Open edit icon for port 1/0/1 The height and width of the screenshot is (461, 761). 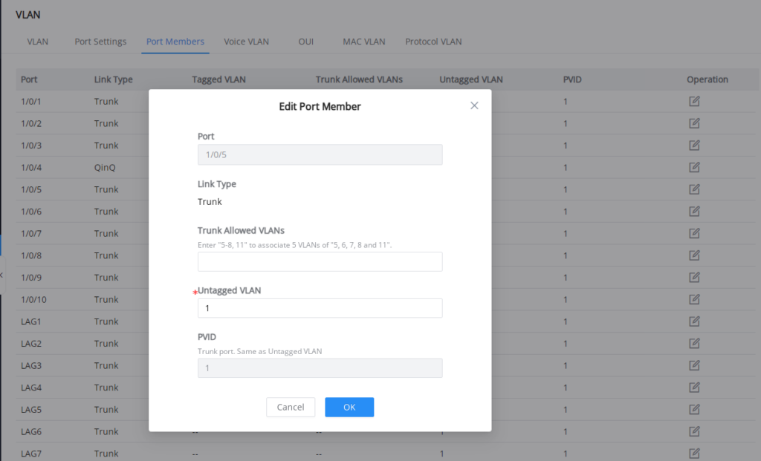(694, 101)
